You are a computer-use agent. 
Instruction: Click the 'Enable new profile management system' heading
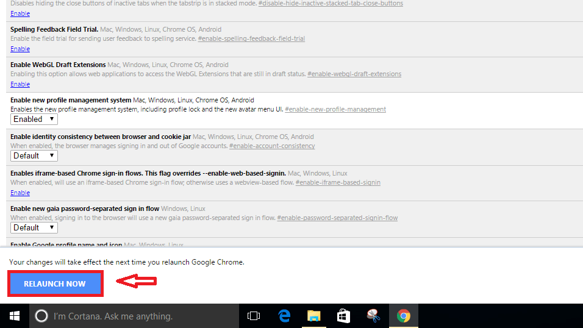click(71, 100)
